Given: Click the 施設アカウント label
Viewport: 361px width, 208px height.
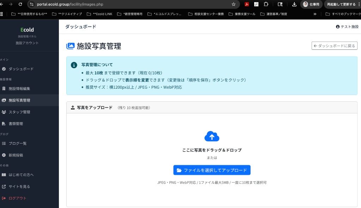Looking at the screenshot, I should (27, 43).
